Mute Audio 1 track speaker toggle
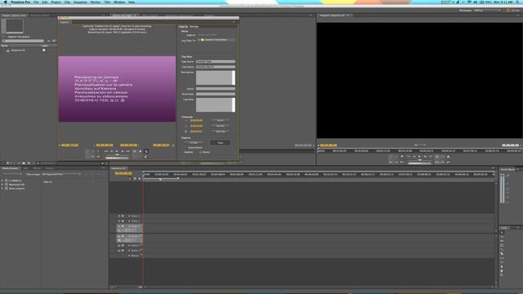The width and height of the screenshot is (523, 294). click(x=119, y=236)
